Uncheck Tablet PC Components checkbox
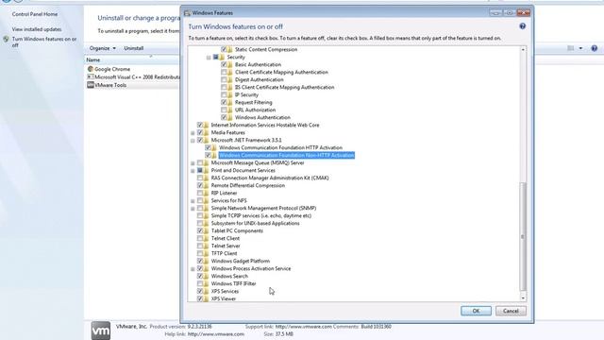 199,230
